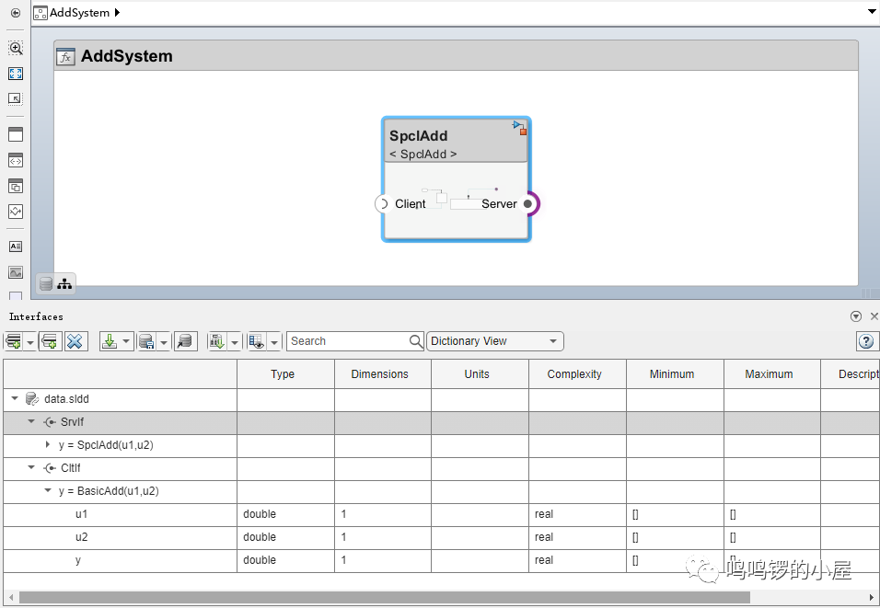The height and width of the screenshot is (608, 880).
Task: Click the SpclAdd reference model badge
Action: pos(520,128)
